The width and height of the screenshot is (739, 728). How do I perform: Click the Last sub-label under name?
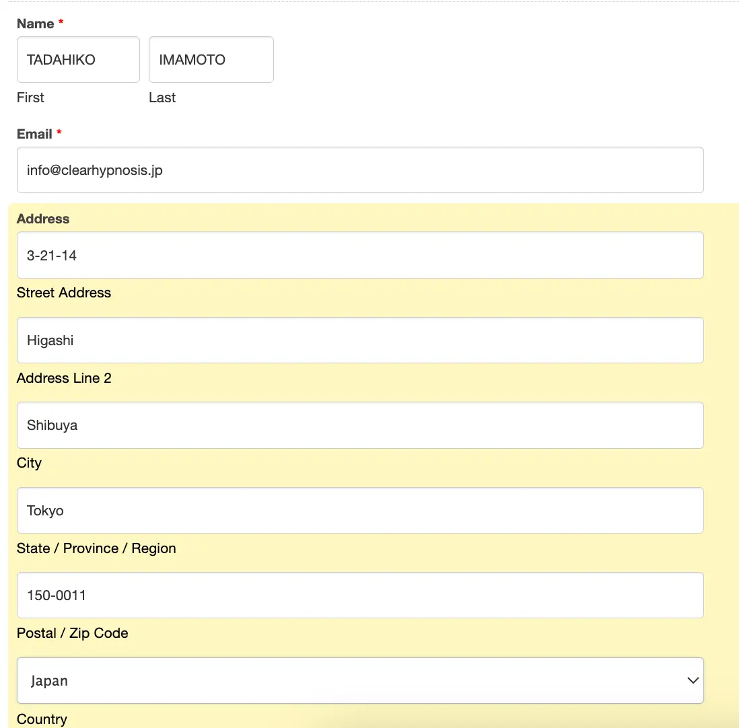[162, 98]
